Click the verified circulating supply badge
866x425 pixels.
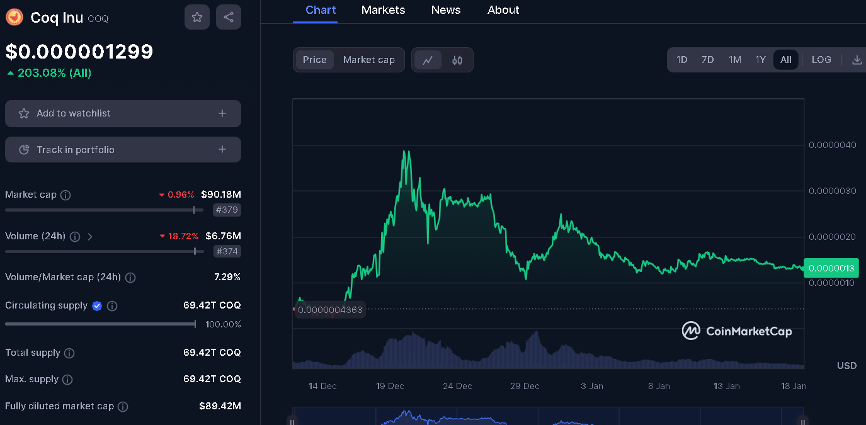[97, 306]
